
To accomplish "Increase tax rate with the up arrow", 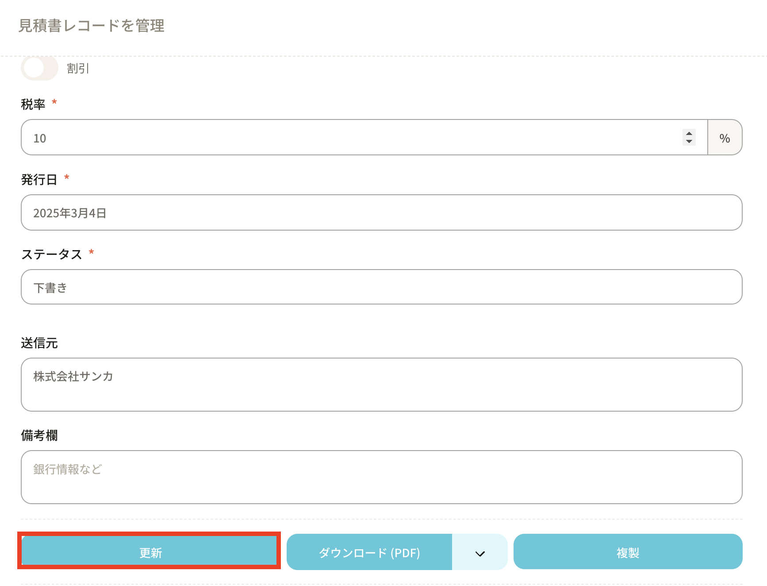I will (689, 133).
